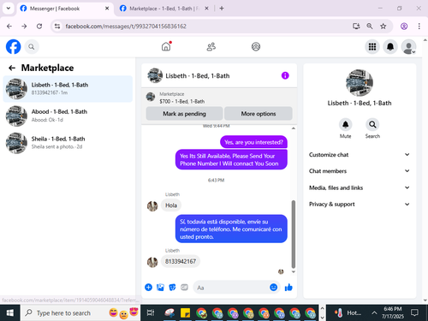The width and height of the screenshot is (428, 321).
Task: Go forward in the browser
Action: 24,27
